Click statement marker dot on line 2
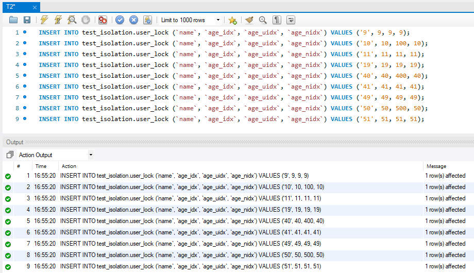 click(x=25, y=43)
